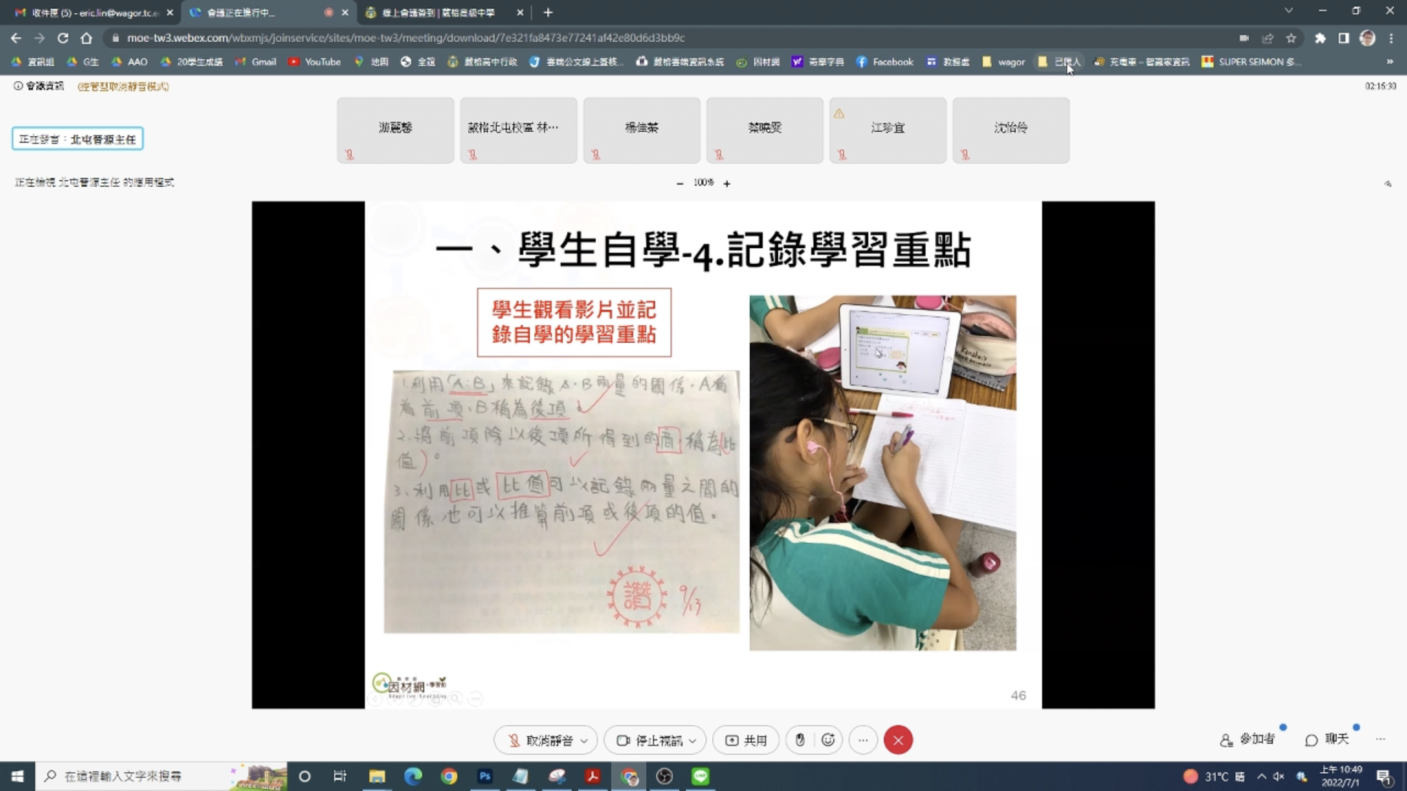This screenshot has height=791, width=1407.
Task: Zoom in shared content with plus icon
Action: click(727, 183)
